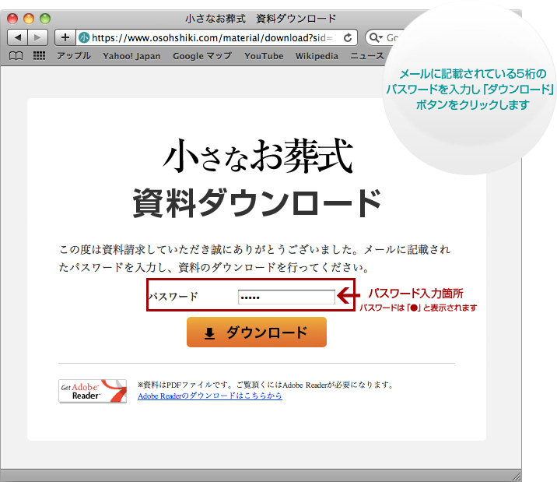Viewport: 557px width, 482px height.
Task: Open Top Sites grid icon
Action: [x=39, y=56]
